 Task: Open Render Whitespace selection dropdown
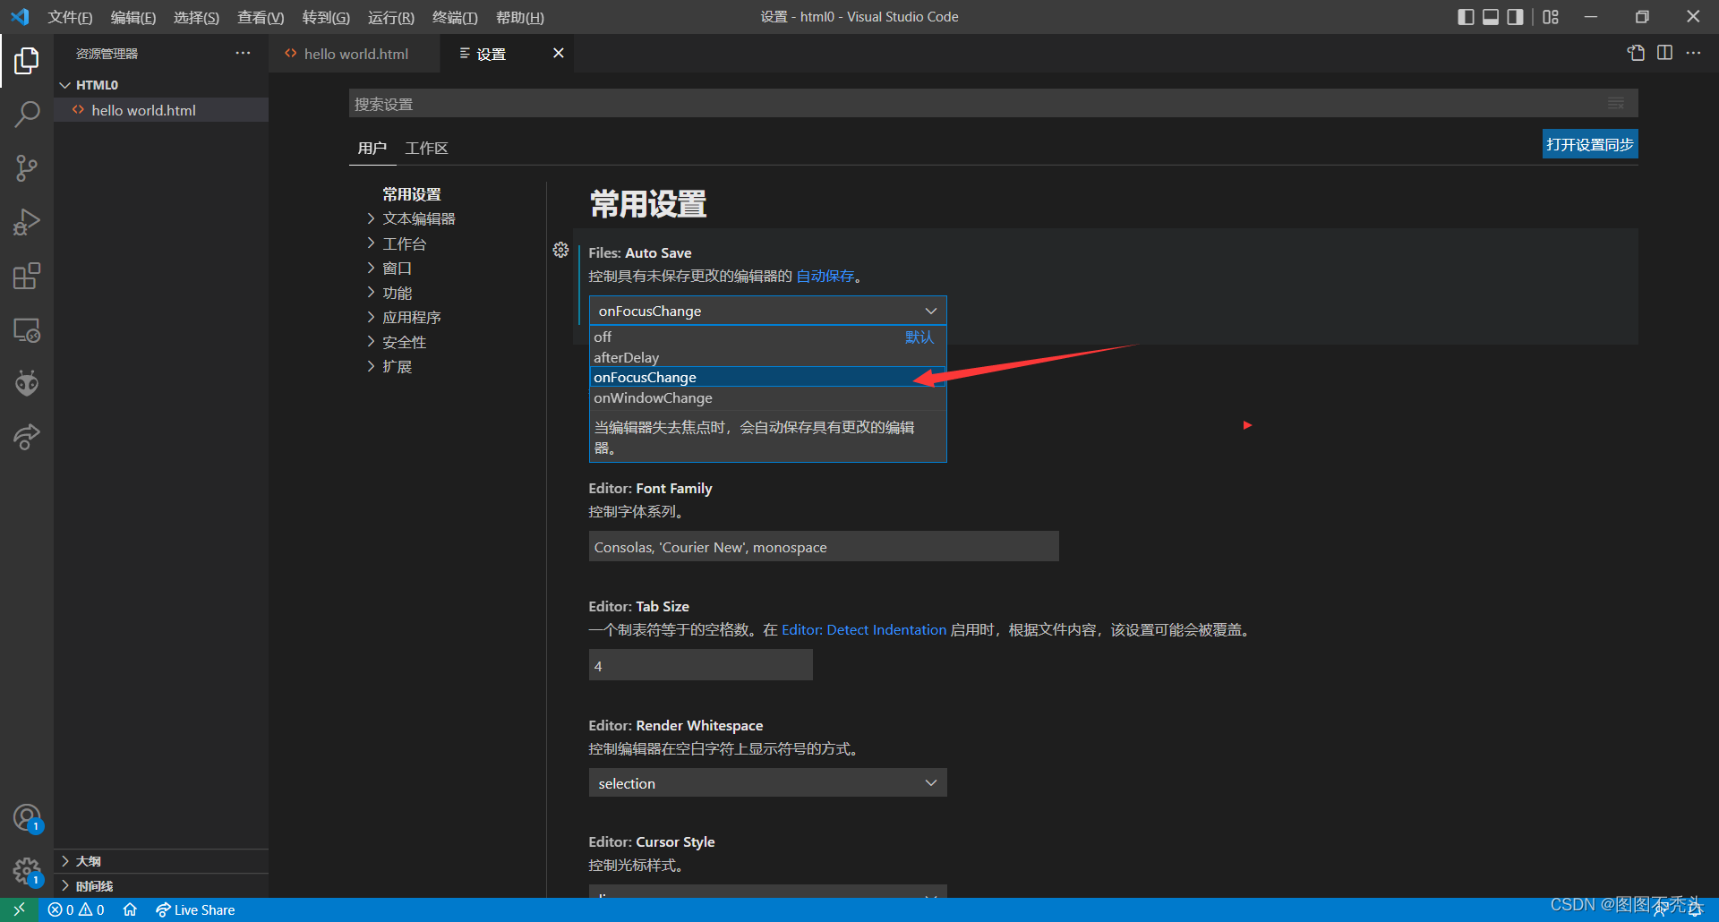(767, 783)
